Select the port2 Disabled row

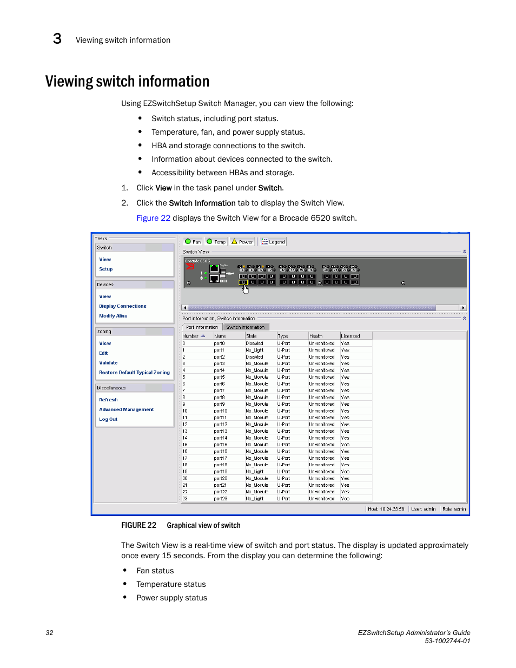tap(277, 357)
